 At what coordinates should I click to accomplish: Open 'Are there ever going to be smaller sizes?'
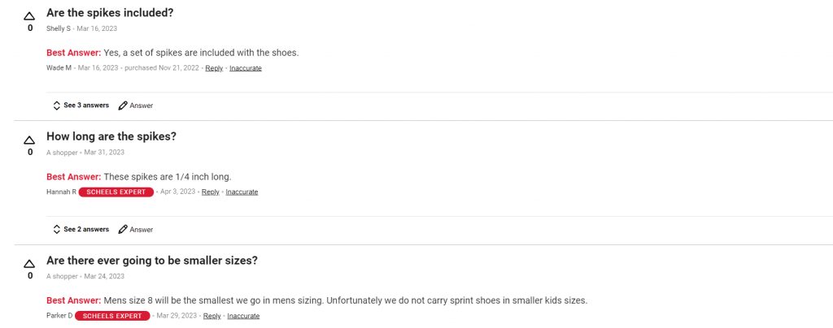[152, 261]
